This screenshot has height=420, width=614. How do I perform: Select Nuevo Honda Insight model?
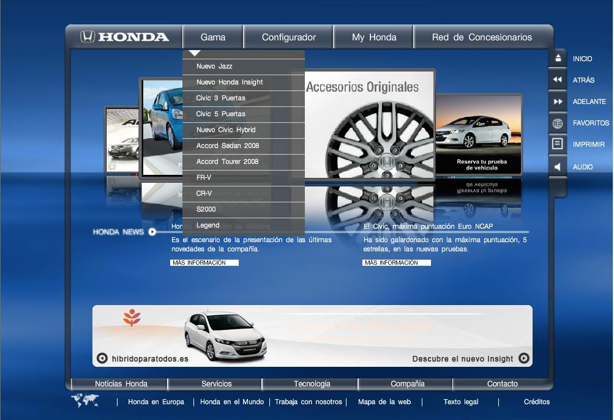pyautogui.click(x=244, y=83)
